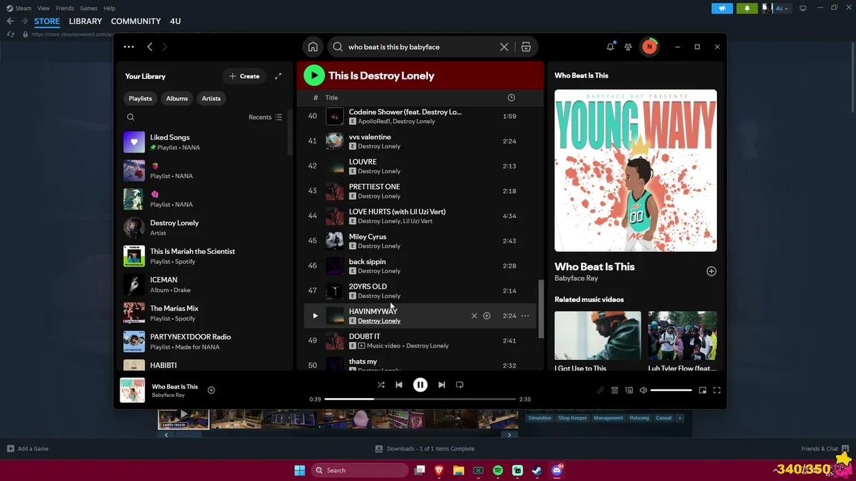Remove HAVINMYWAY from recommendations

click(x=474, y=316)
